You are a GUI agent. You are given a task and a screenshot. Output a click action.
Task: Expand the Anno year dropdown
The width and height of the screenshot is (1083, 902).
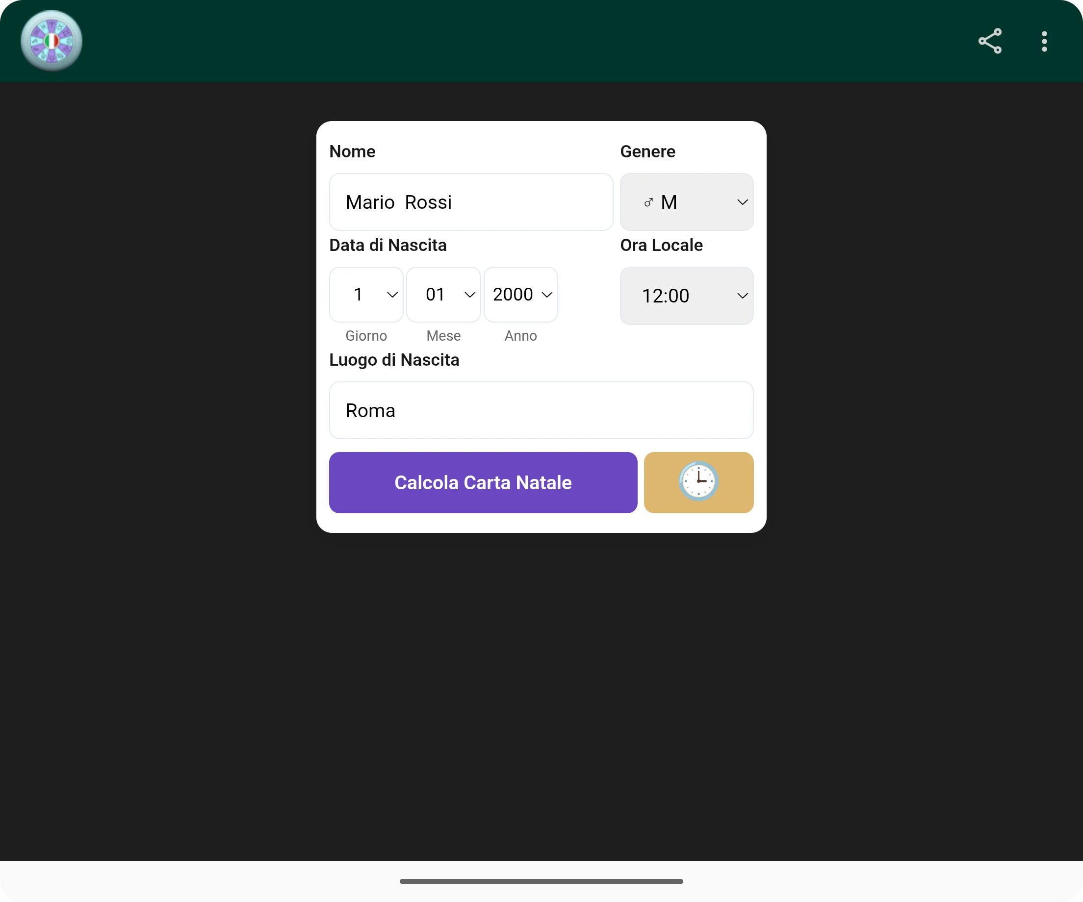click(x=520, y=294)
